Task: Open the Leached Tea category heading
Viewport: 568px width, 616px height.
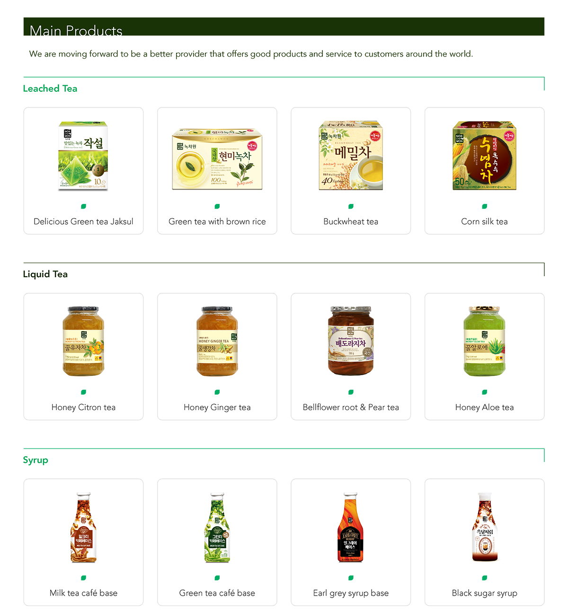Action: coord(50,88)
